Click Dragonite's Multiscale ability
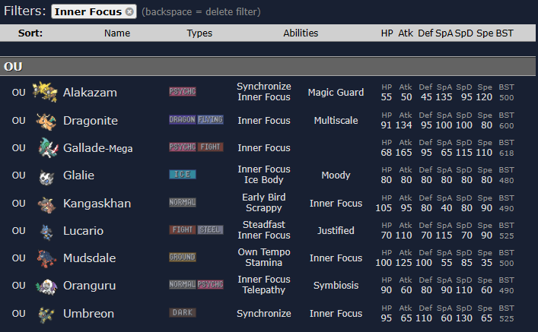This screenshot has width=538, height=332. click(336, 121)
